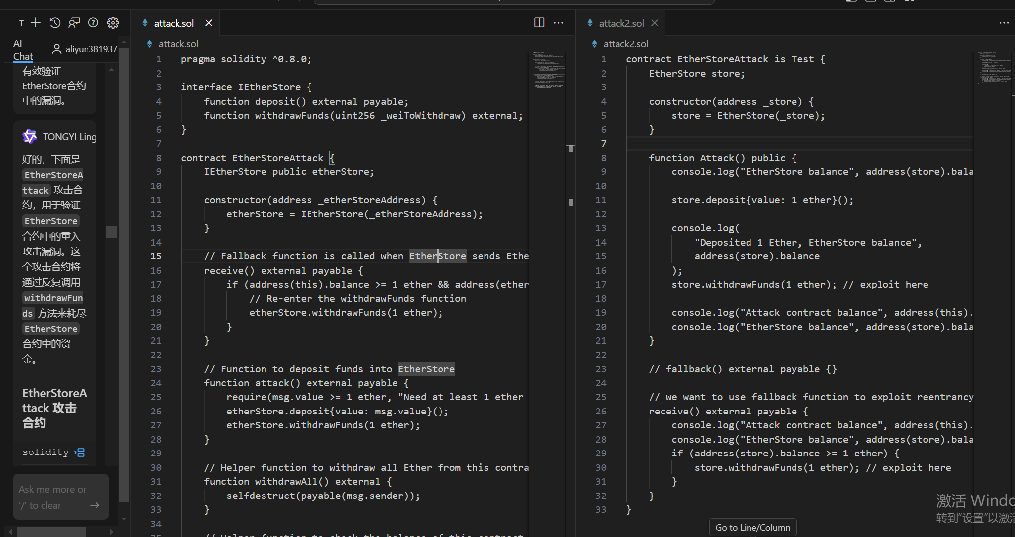Click 'contract EtherStoreAttack is Test {' line
Viewport: 1015px width, 537px height.
(x=725, y=59)
